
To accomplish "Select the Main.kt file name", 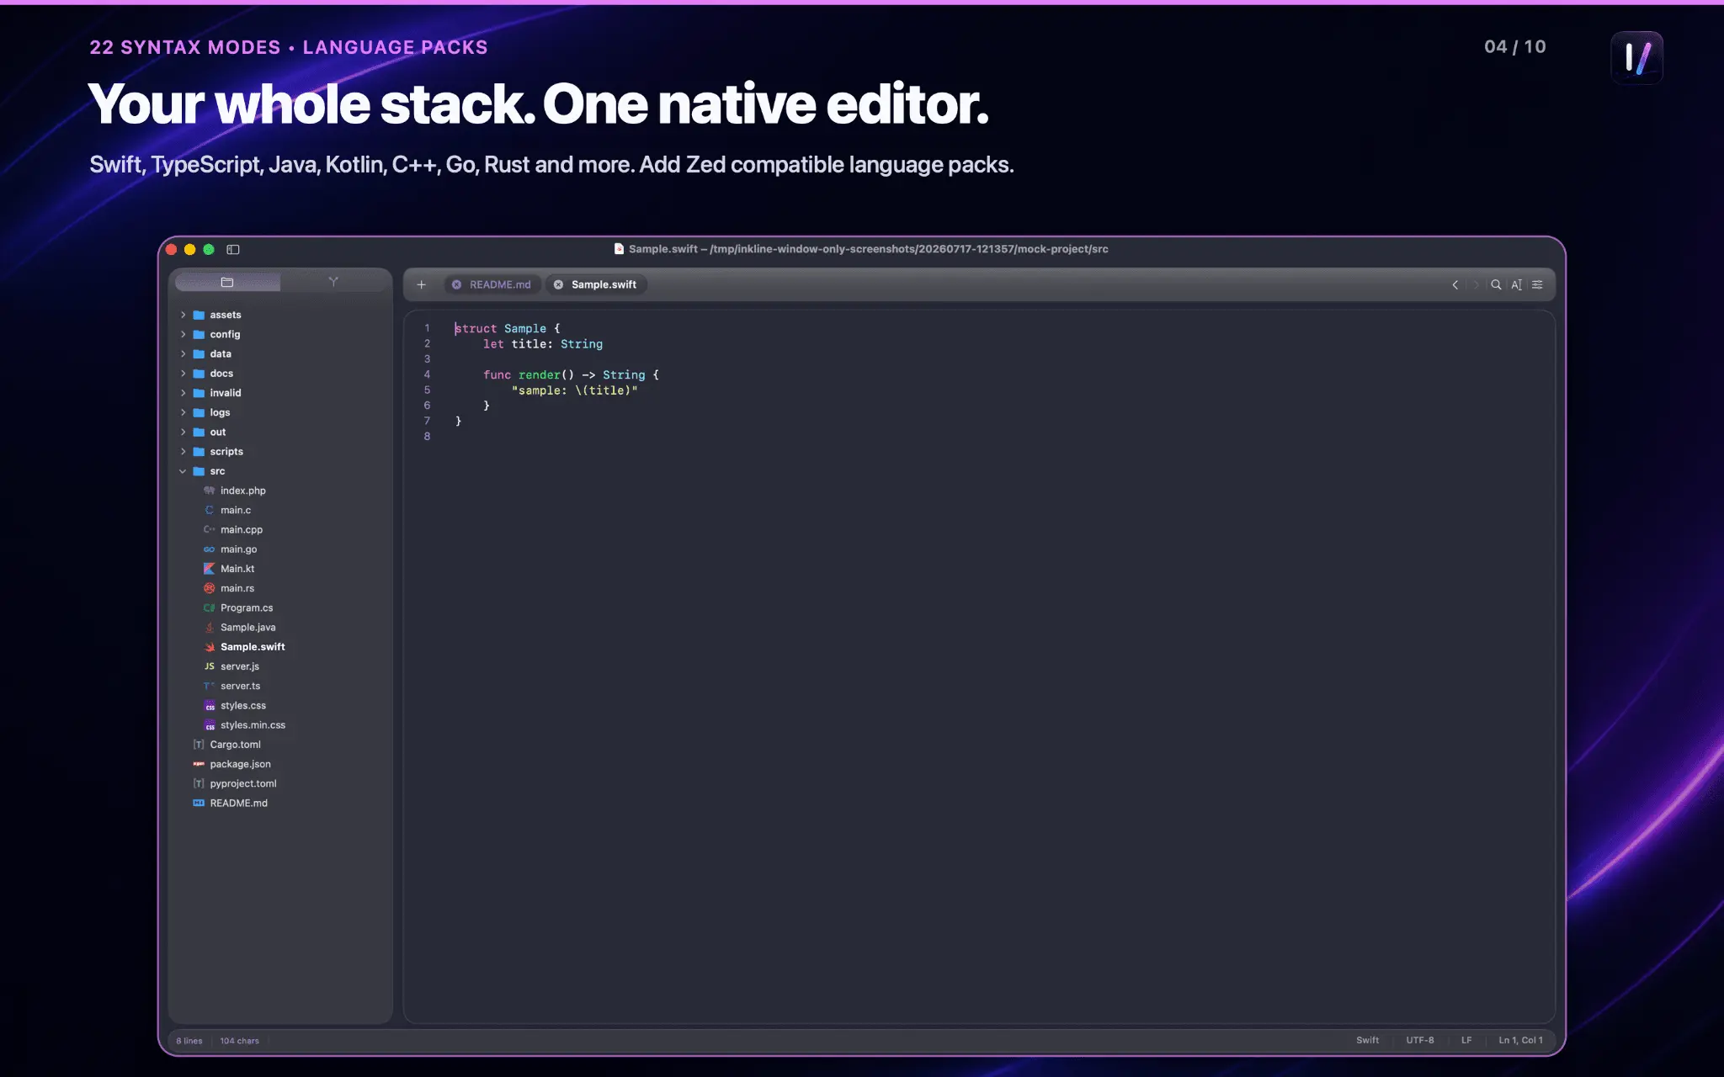I will [237, 569].
